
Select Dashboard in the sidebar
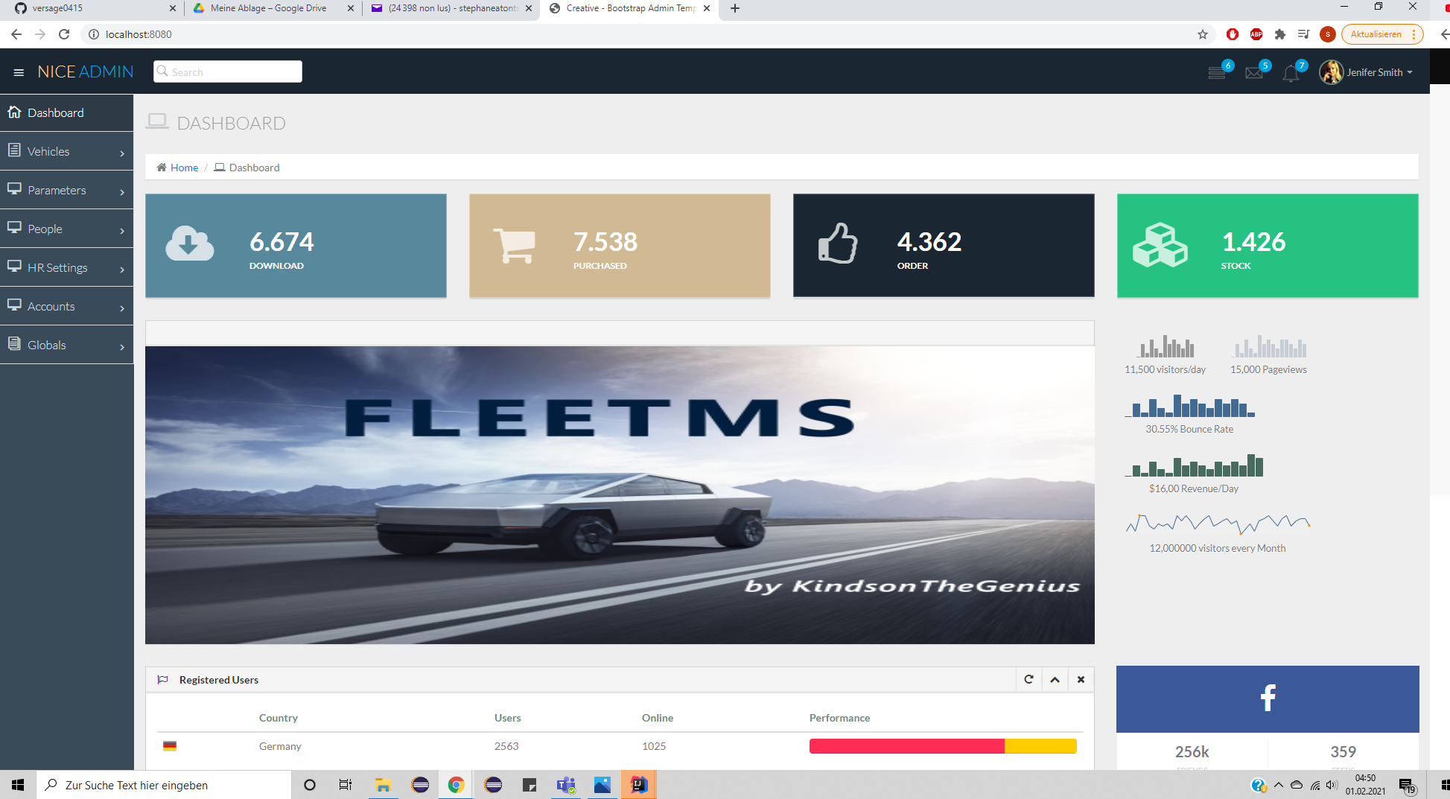coord(67,112)
